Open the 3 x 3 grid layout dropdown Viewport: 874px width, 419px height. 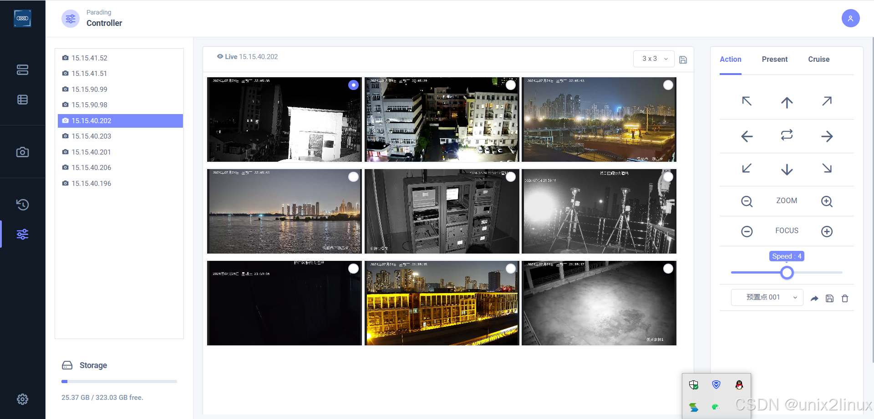point(654,59)
